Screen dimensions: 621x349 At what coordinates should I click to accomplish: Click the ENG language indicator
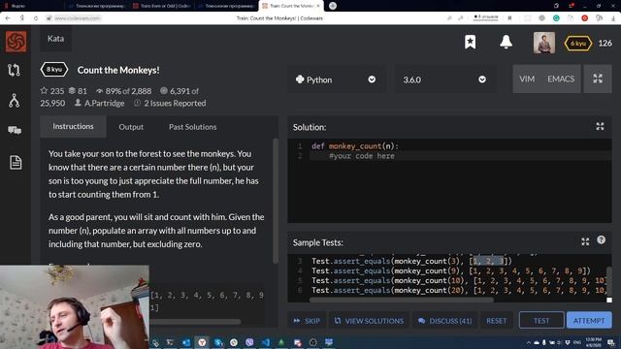[577, 342]
